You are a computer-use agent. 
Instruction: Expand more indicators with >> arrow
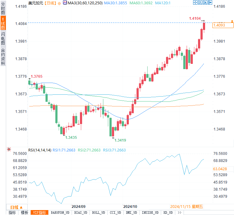point(180,213)
